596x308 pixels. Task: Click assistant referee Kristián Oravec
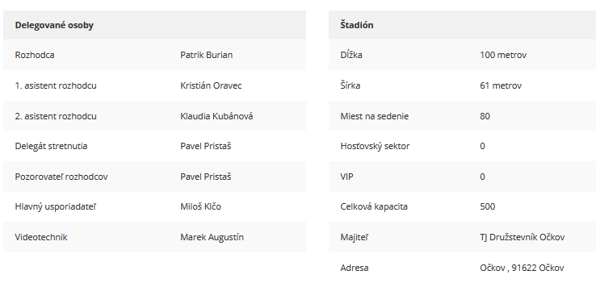coord(211,85)
